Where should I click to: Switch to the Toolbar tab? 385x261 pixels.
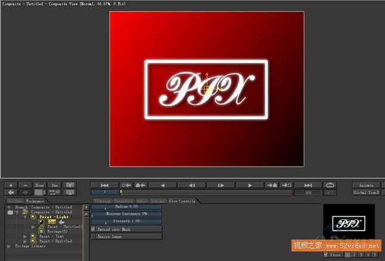point(15,201)
